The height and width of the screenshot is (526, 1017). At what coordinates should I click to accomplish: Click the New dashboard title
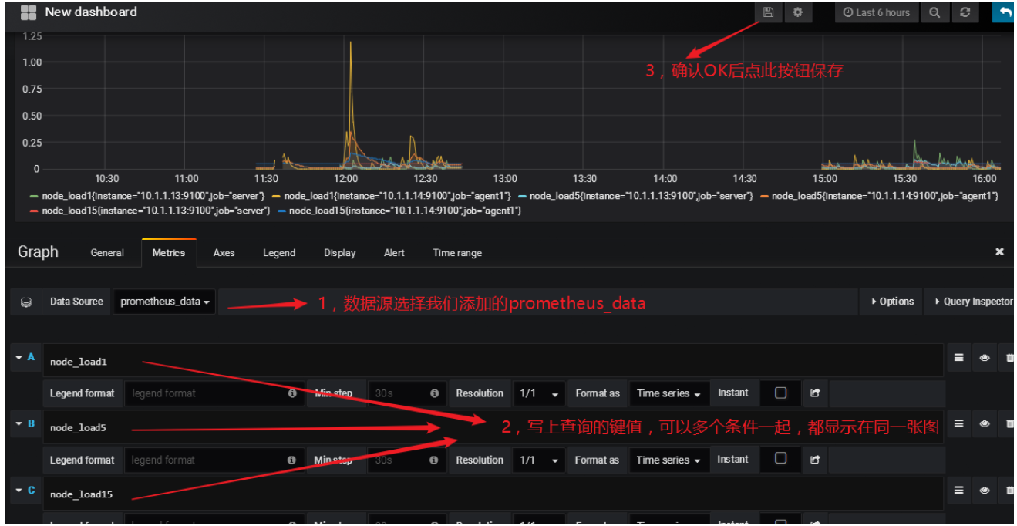pos(91,12)
